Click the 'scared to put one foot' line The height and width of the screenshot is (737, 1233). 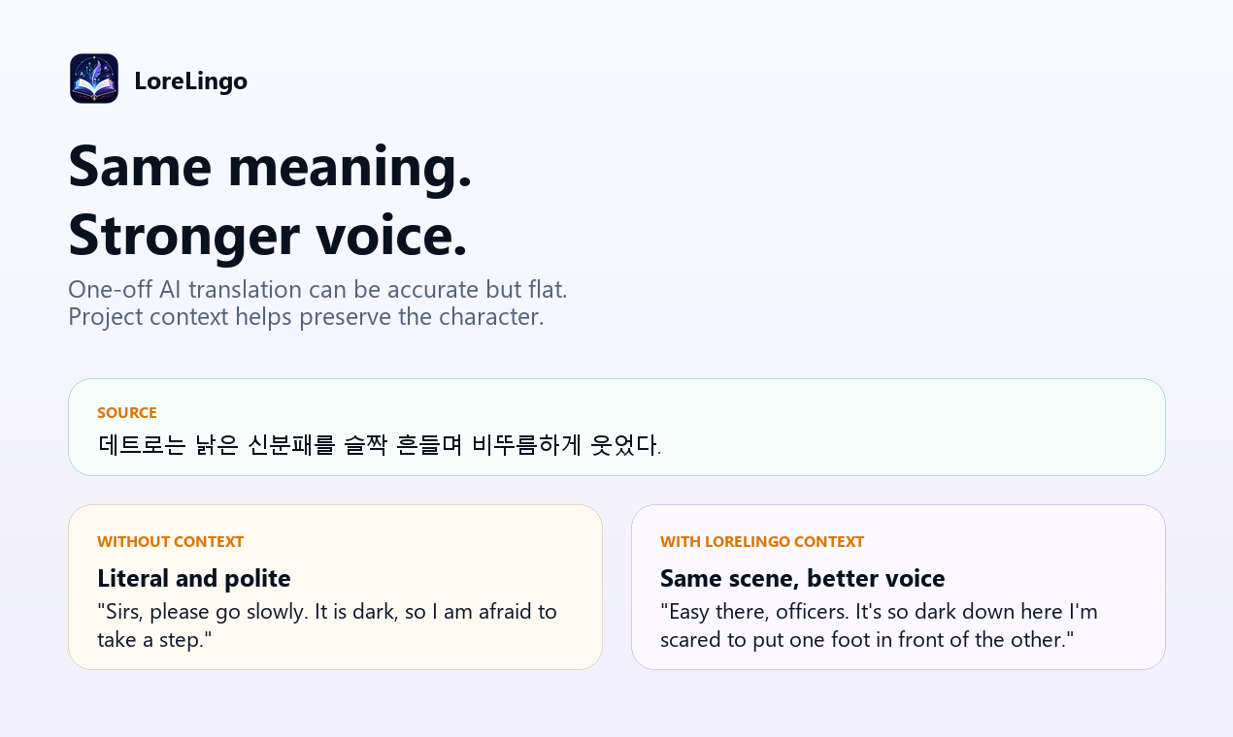pos(867,639)
